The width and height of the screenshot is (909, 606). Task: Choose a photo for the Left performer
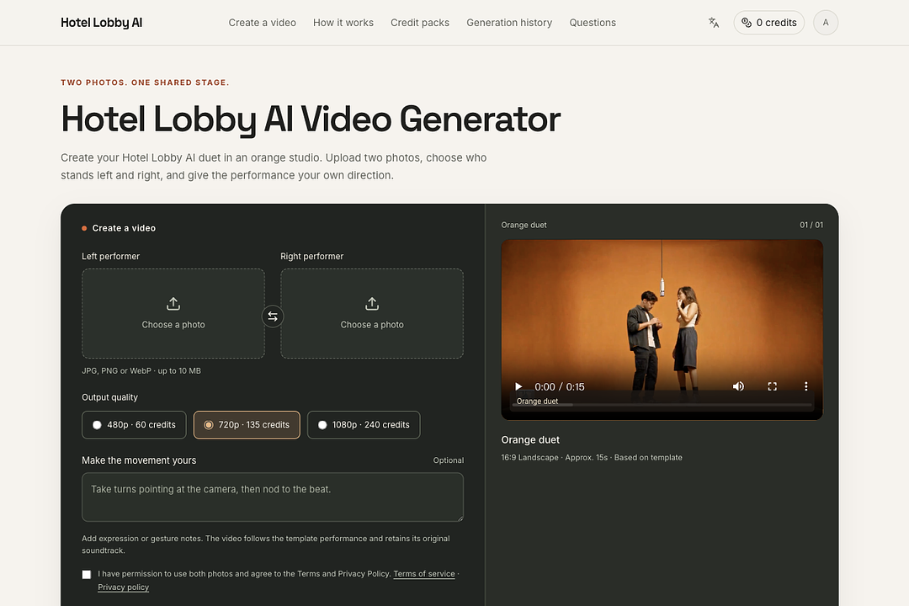pos(173,313)
